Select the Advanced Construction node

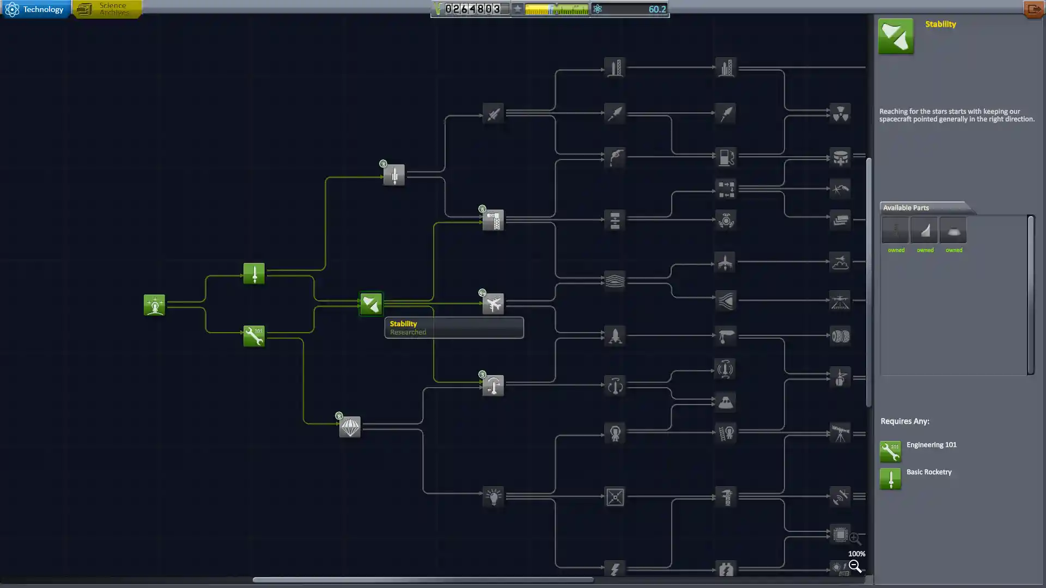(615, 220)
